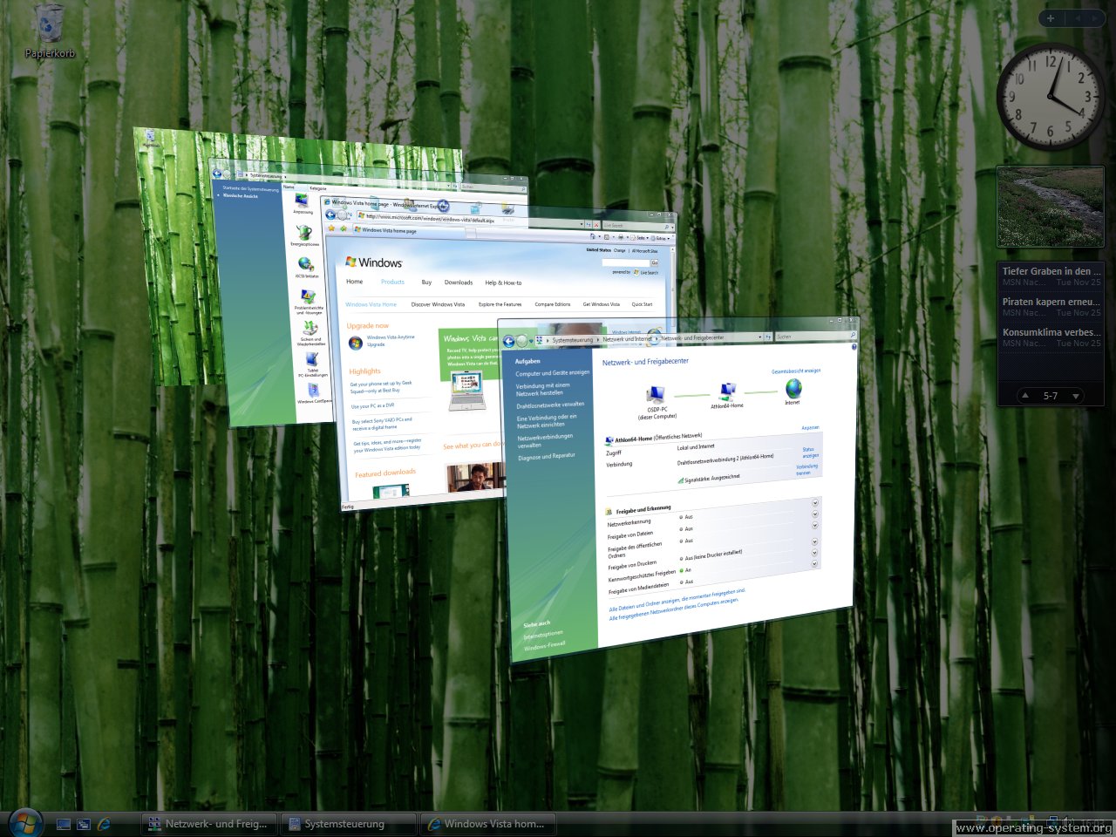Launch Internet Explorer from quick launch
Screen dimensions: 1116x837
[x=104, y=823]
